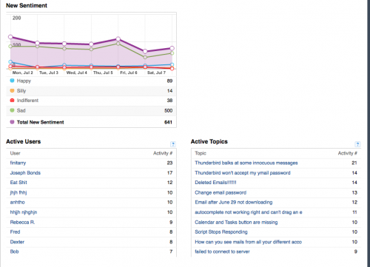Click the green Sad legend marker

pyautogui.click(x=12, y=110)
